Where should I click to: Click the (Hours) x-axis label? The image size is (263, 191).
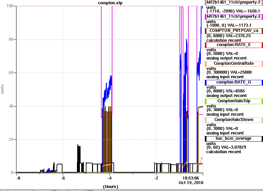point(110,187)
